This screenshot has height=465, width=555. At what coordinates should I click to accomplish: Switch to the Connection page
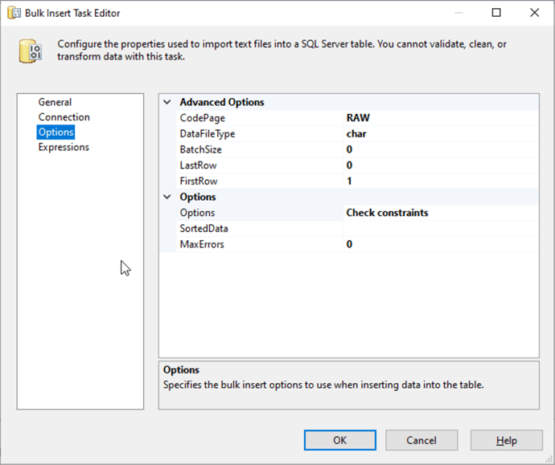click(64, 117)
